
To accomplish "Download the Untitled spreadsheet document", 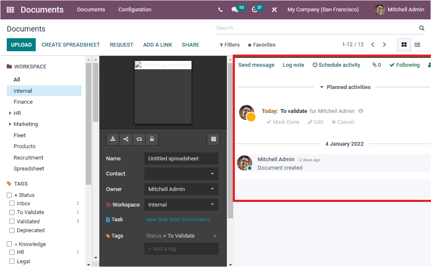I will 113,139.
